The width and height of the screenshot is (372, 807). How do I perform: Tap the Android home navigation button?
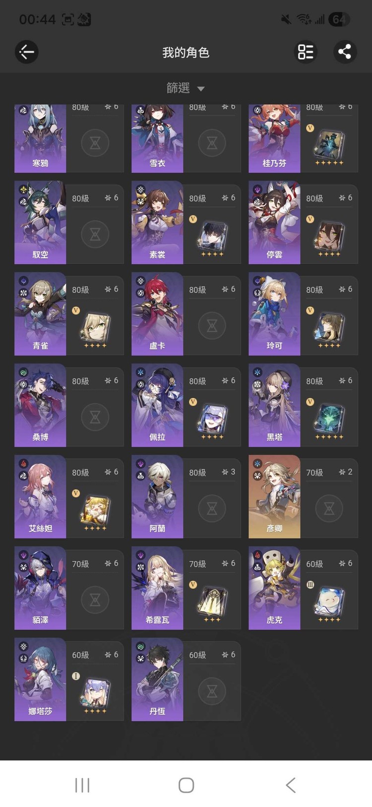(186, 785)
